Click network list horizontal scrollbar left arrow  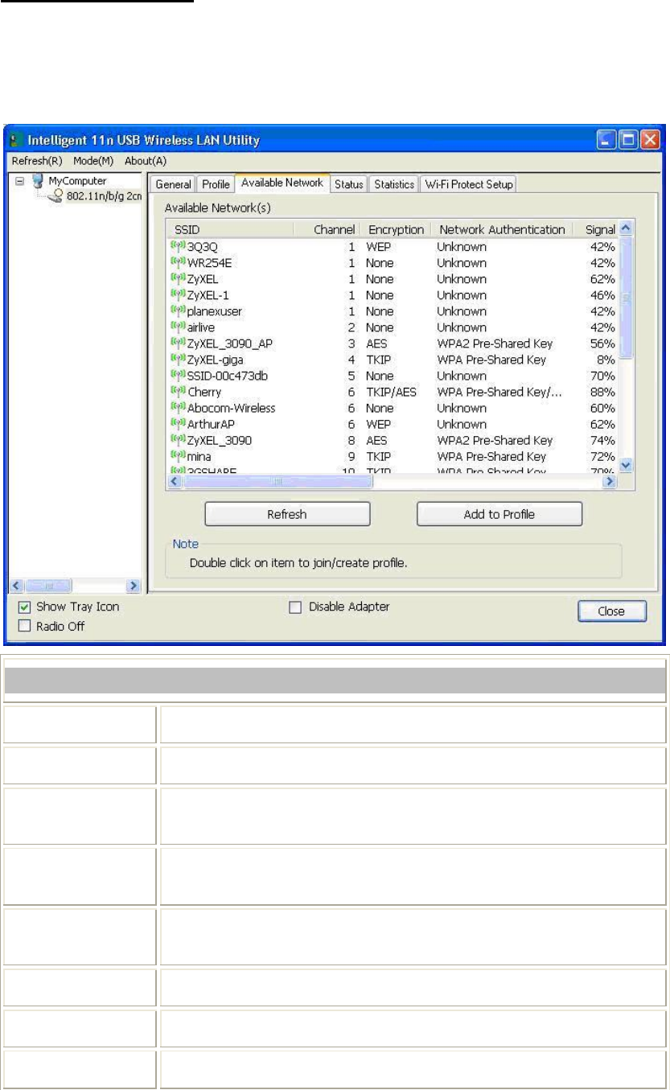coord(175,481)
